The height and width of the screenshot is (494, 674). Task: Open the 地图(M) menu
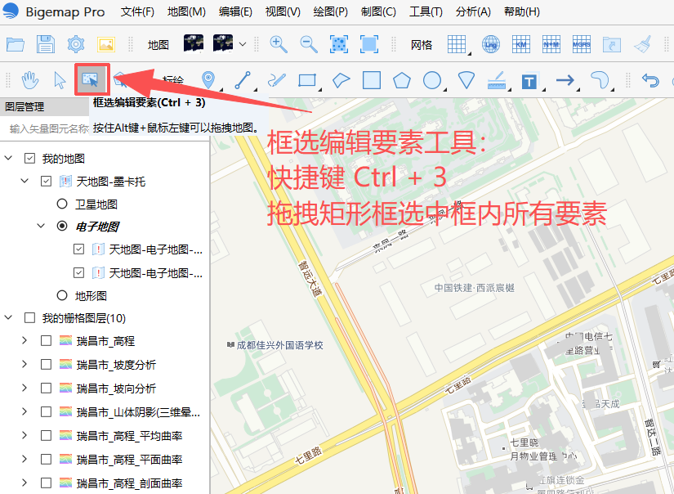[186, 11]
